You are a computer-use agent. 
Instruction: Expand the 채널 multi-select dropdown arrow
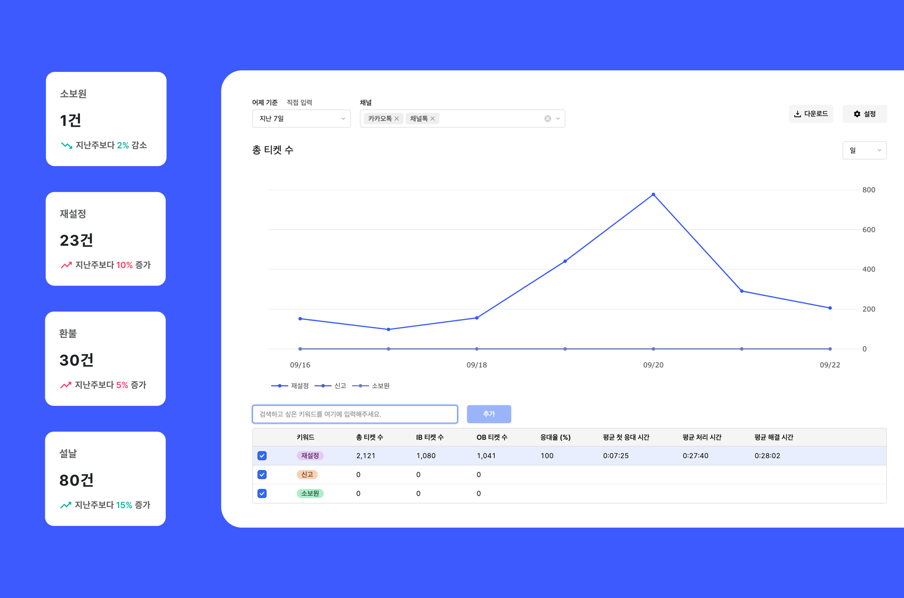[558, 118]
